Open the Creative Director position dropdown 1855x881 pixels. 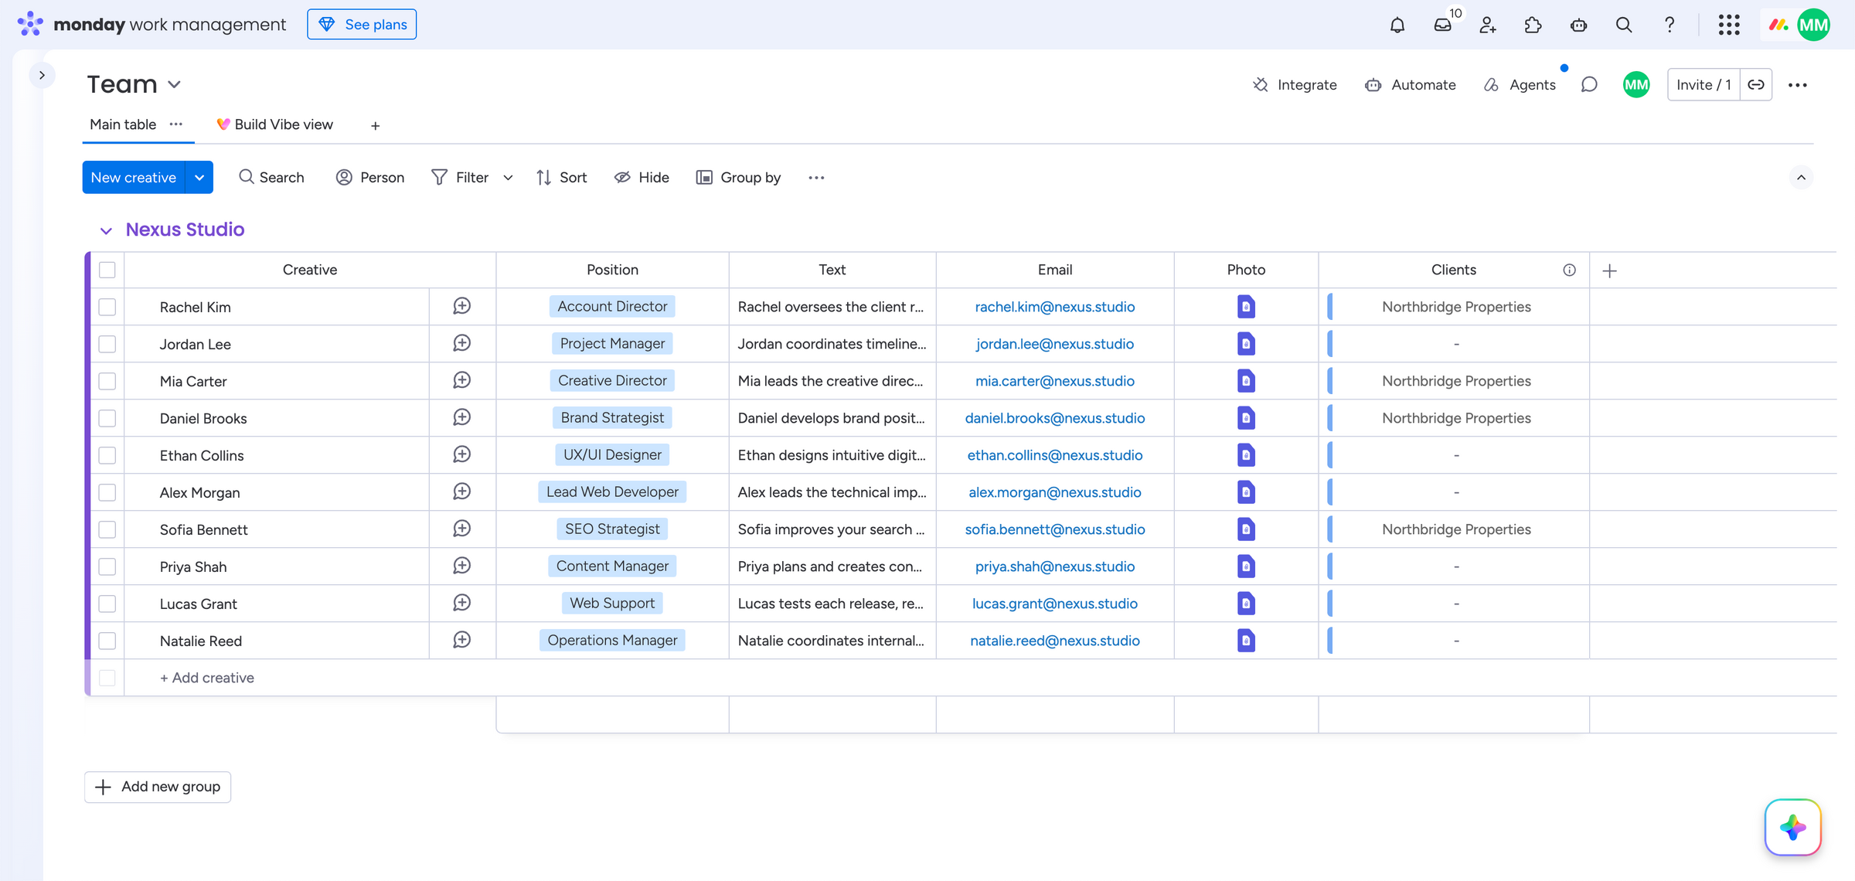pos(612,380)
